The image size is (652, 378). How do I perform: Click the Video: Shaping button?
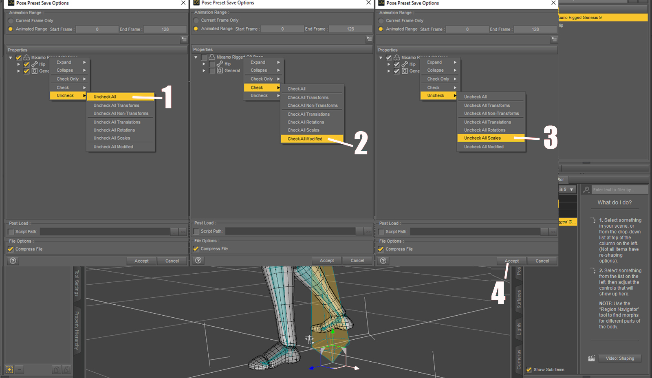[x=620, y=358]
